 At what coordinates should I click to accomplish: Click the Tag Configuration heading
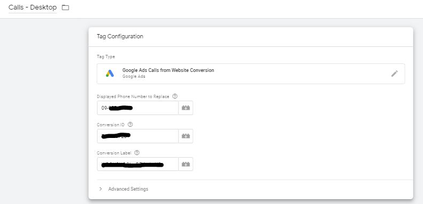click(120, 36)
